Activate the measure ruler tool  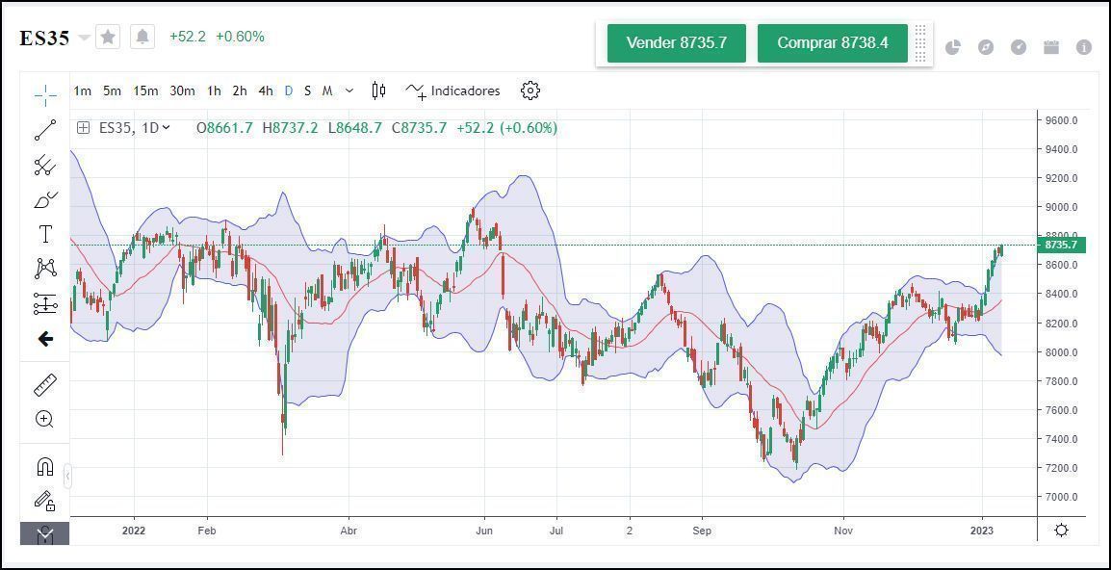[43, 383]
